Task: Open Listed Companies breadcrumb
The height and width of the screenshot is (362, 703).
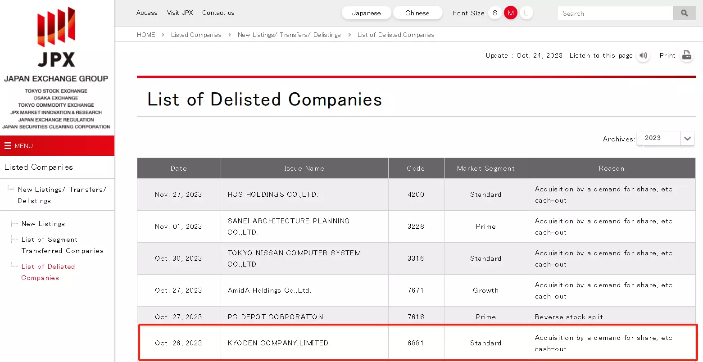Action: coord(196,35)
